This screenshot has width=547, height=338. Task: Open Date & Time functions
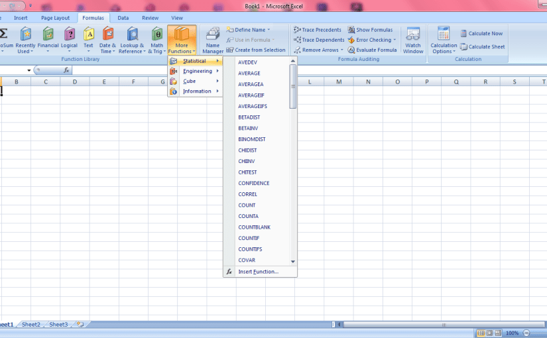pyautogui.click(x=107, y=38)
